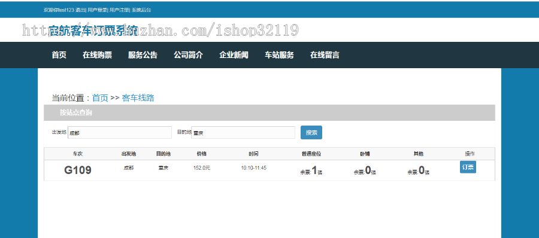Click the 客车线路 breadcrumb link
Screen dimensions: 539x238
tap(138, 98)
